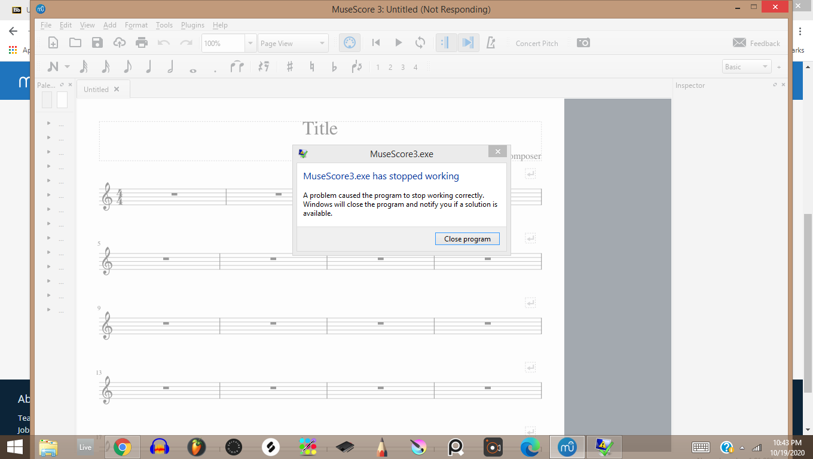Redo the action in MuseScore toolbar
The image size is (813, 459).
point(186,42)
